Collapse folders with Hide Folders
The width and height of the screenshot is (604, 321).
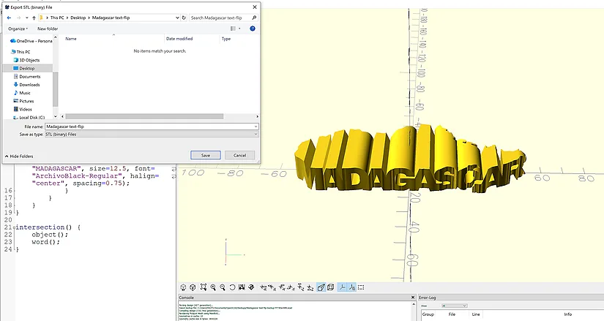click(x=19, y=156)
